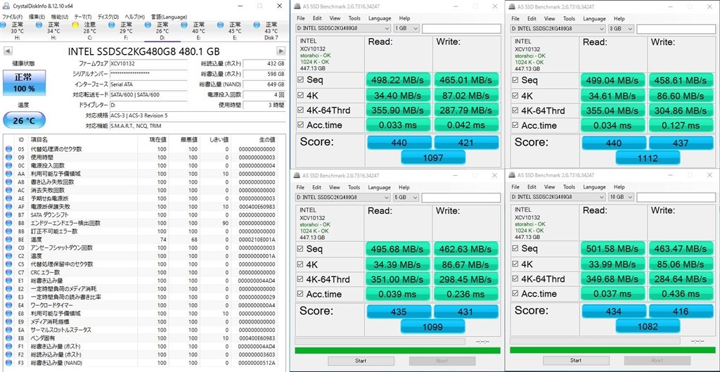720x372 pixels.
Task: Click Abort in the 5 GB AS SSD window
Action: (x=442, y=361)
